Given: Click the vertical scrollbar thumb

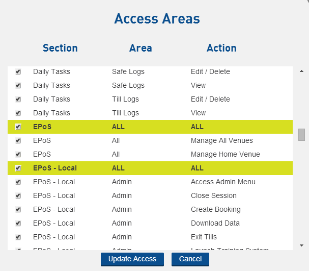Looking at the screenshot, I should [301, 134].
